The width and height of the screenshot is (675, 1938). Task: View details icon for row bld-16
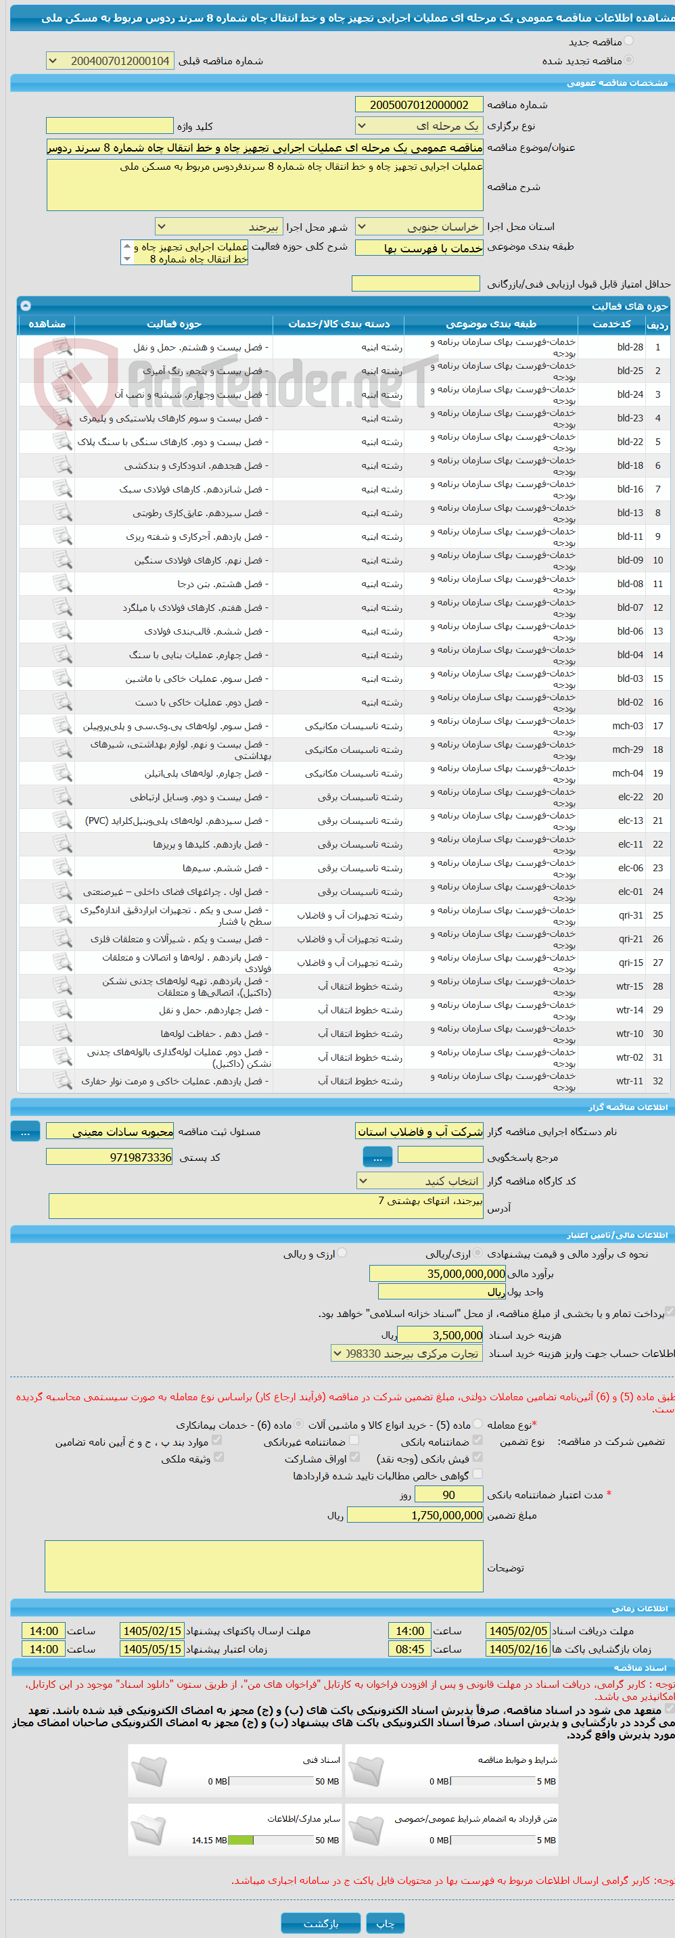pos(62,489)
